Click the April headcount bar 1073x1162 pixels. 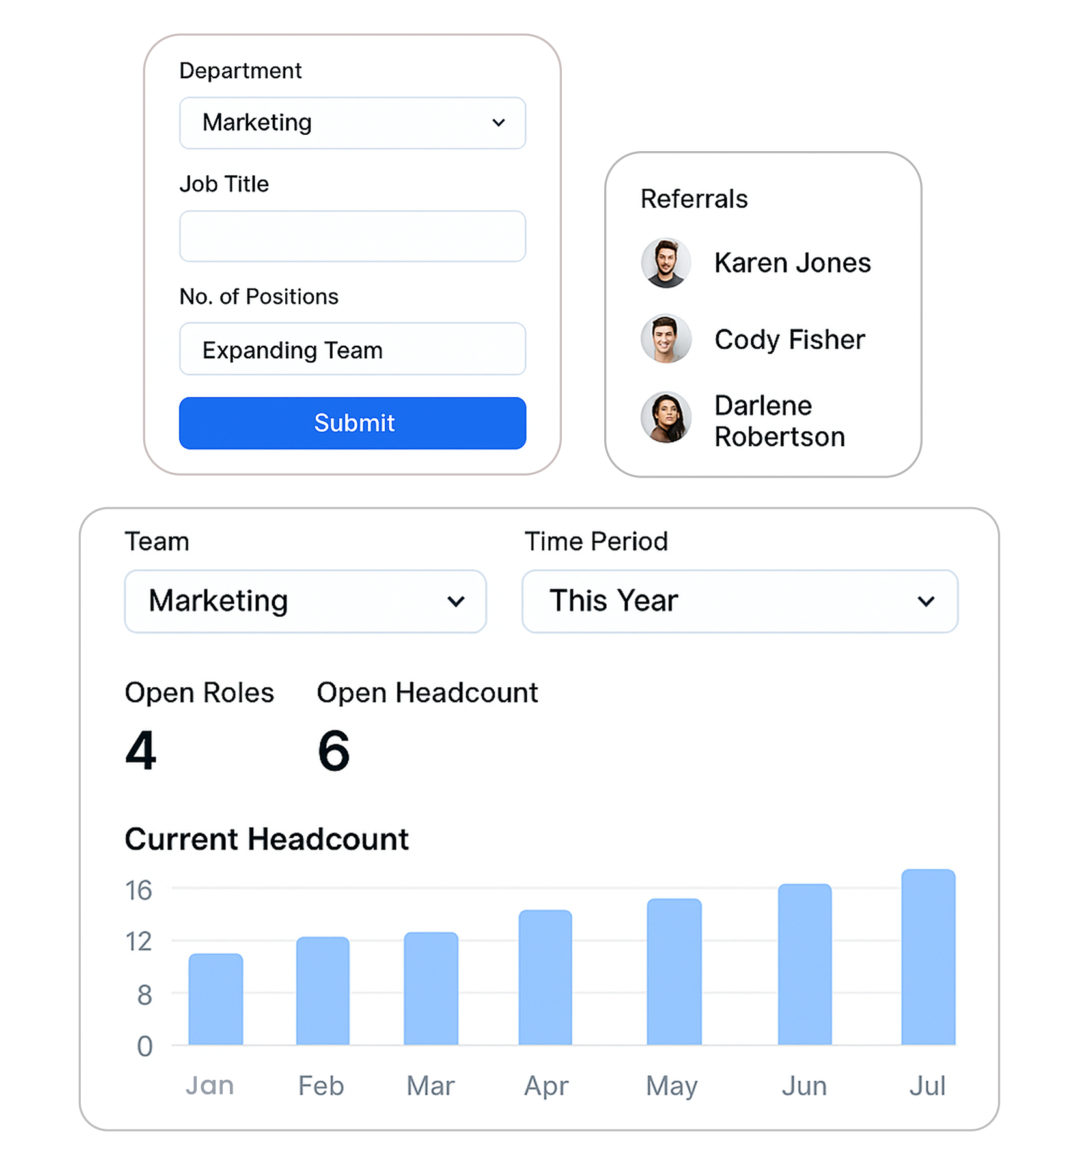pyautogui.click(x=545, y=977)
